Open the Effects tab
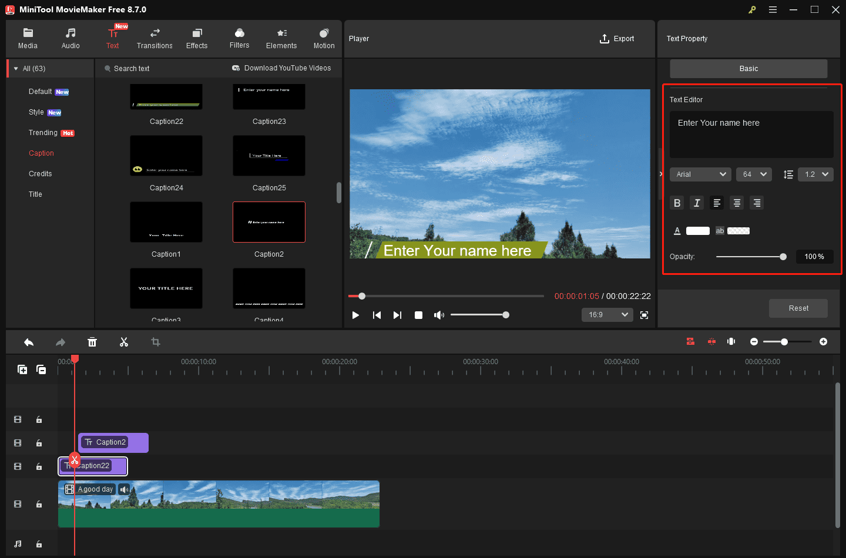 197,39
